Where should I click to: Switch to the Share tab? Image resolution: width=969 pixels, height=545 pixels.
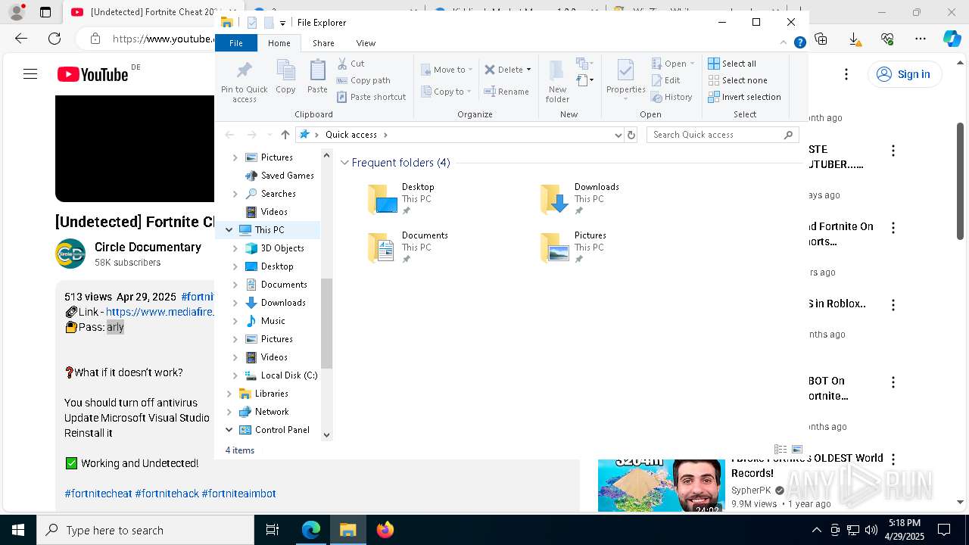(323, 43)
